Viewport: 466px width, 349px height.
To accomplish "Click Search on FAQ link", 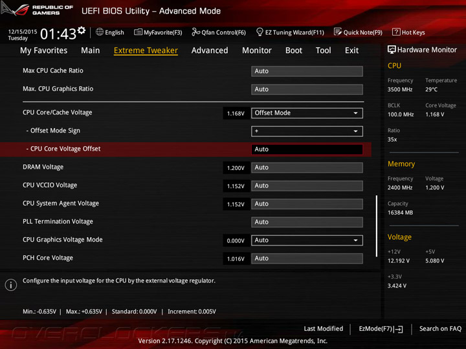I will click(x=441, y=329).
